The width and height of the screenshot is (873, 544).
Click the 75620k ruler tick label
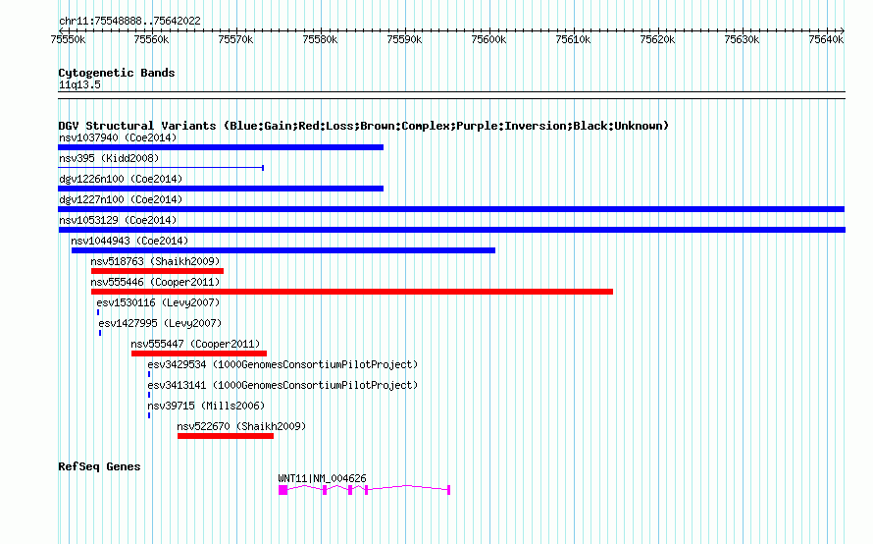[657, 39]
